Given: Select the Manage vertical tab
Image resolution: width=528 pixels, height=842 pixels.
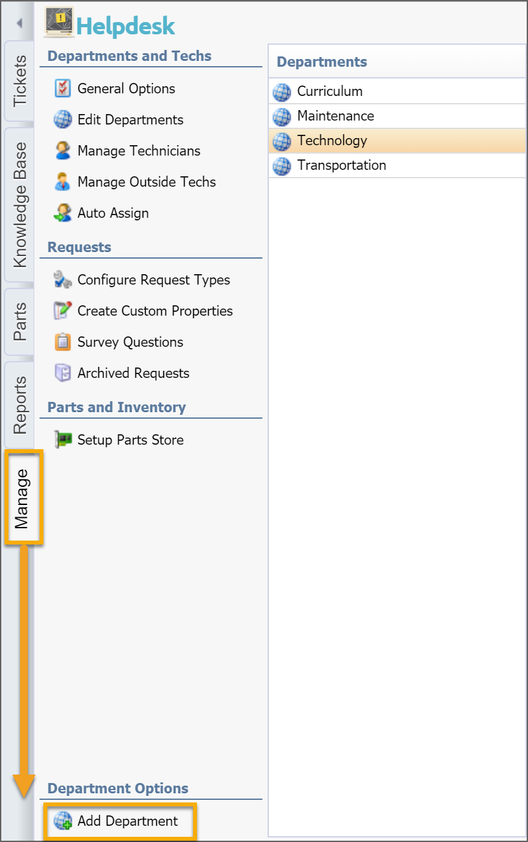Looking at the screenshot, I should (x=23, y=498).
